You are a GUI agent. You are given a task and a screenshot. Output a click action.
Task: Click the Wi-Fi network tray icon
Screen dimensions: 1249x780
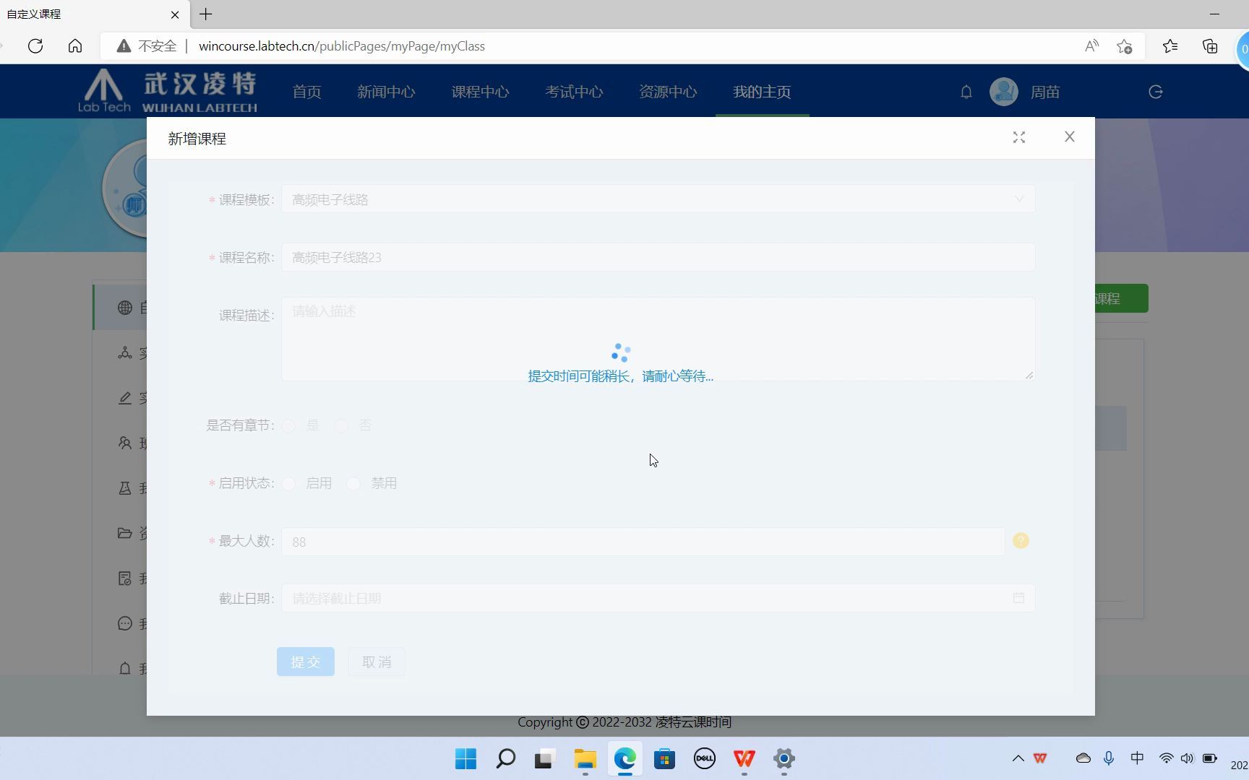pos(1166,758)
